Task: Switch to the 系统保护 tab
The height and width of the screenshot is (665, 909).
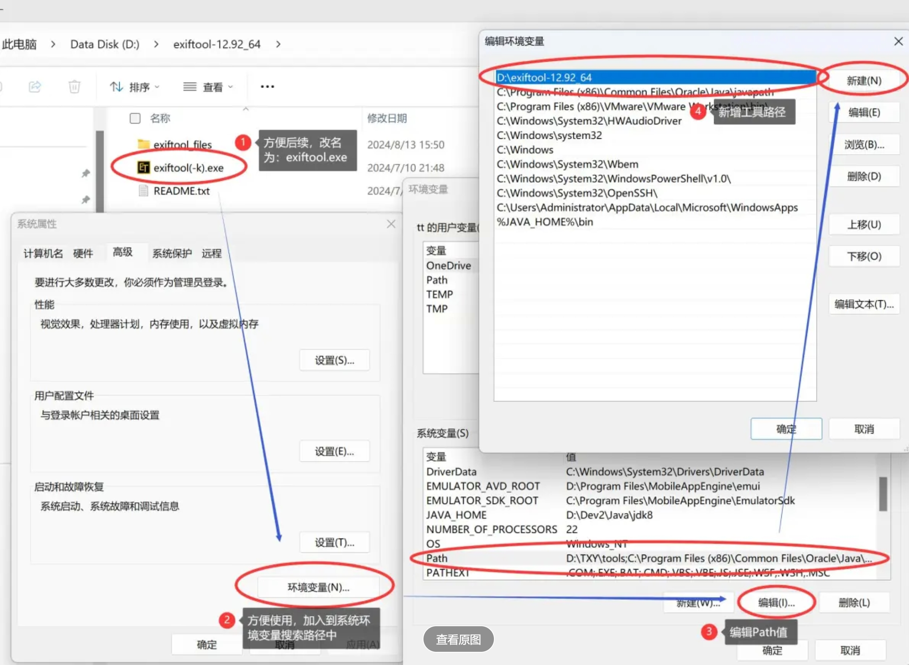Action: (172, 253)
